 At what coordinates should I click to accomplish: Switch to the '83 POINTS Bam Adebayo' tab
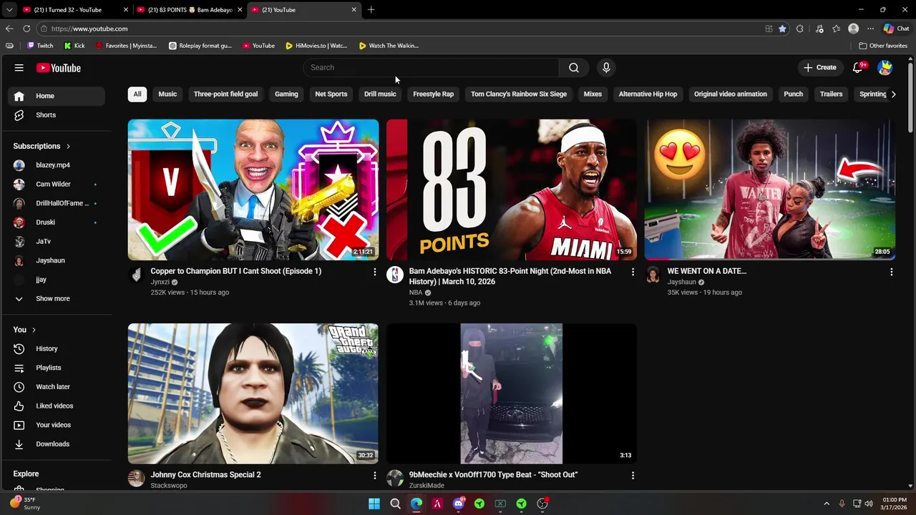[190, 10]
